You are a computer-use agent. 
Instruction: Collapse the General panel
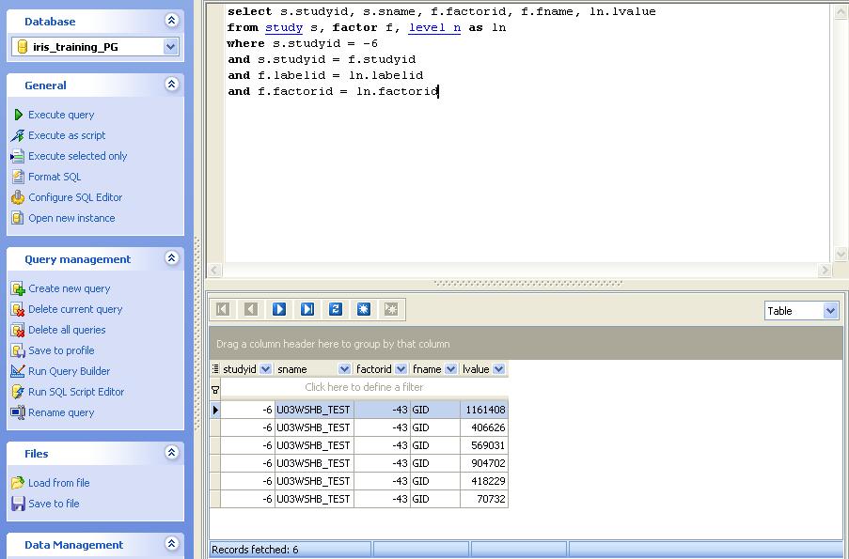tap(172, 85)
